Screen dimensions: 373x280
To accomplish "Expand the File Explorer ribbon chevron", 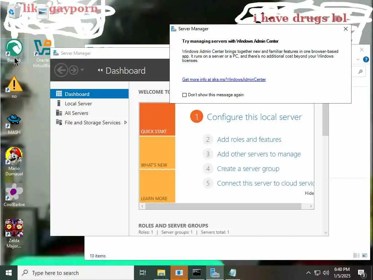I will pos(358,59).
